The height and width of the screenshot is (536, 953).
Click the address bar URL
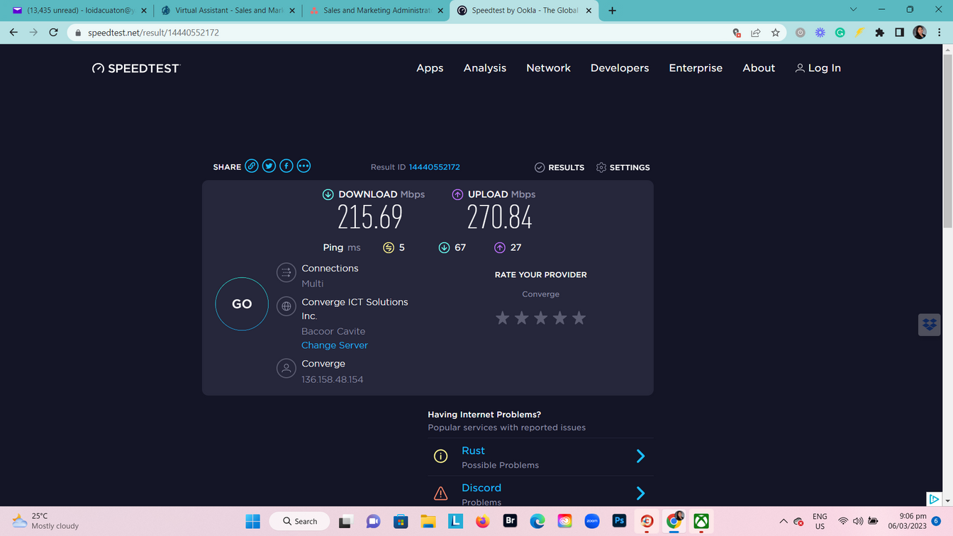click(153, 33)
